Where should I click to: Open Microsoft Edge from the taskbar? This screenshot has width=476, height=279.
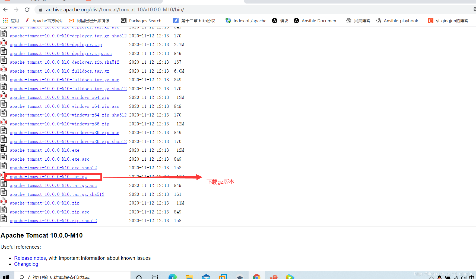pyautogui.click(x=173, y=276)
